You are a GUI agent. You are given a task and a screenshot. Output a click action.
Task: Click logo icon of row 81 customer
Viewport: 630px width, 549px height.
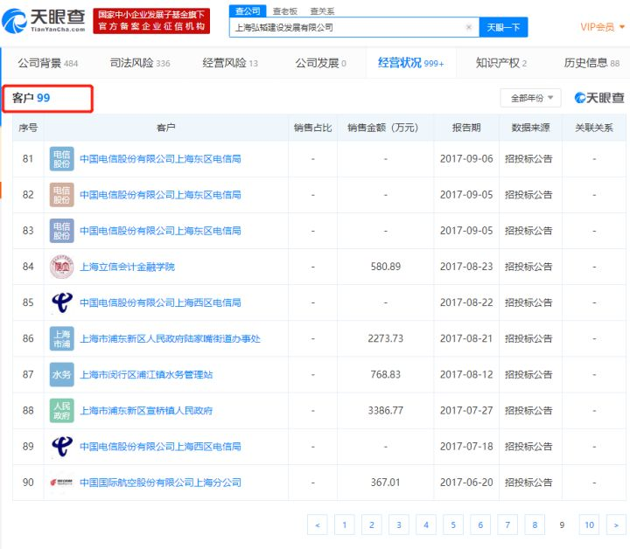[x=61, y=159]
